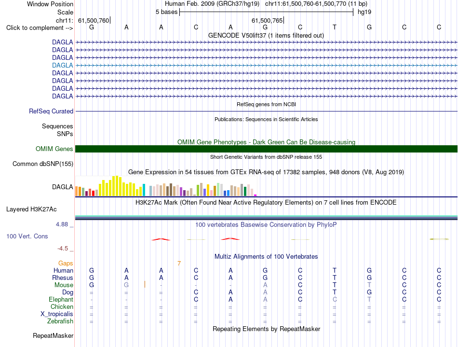Click the Scale row label
This screenshot has width=458, height=347.
(65, 12)
